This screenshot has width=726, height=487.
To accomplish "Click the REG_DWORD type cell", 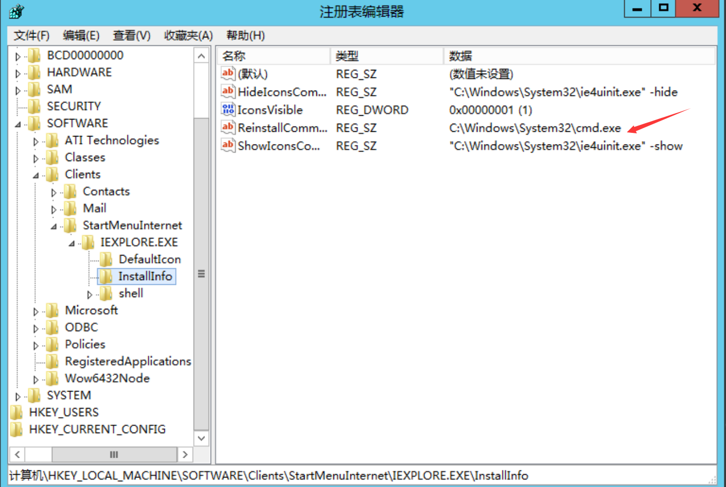I will coord(372,110).
